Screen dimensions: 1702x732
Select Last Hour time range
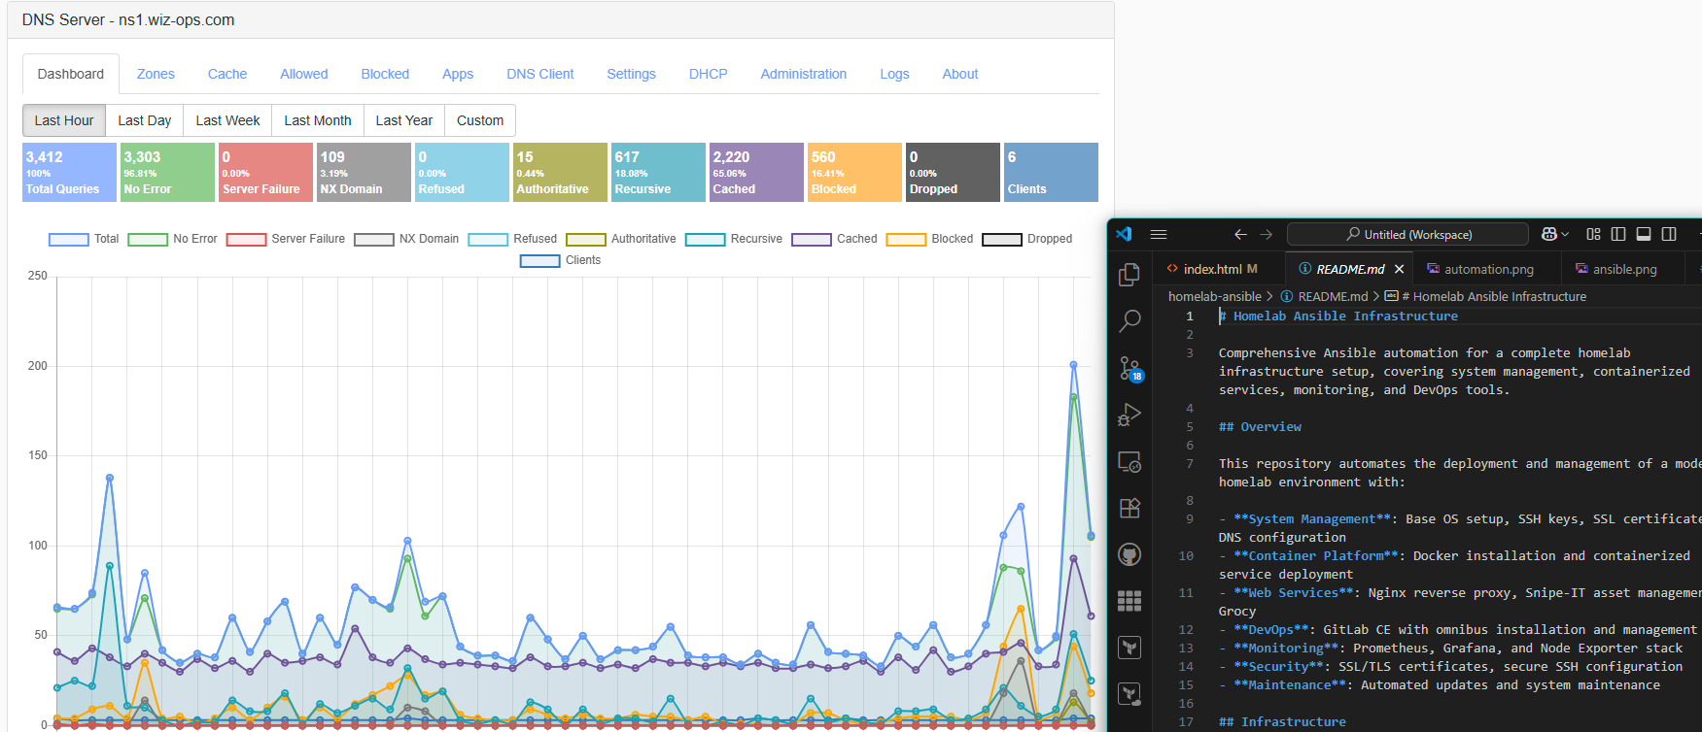coord(64,120)
